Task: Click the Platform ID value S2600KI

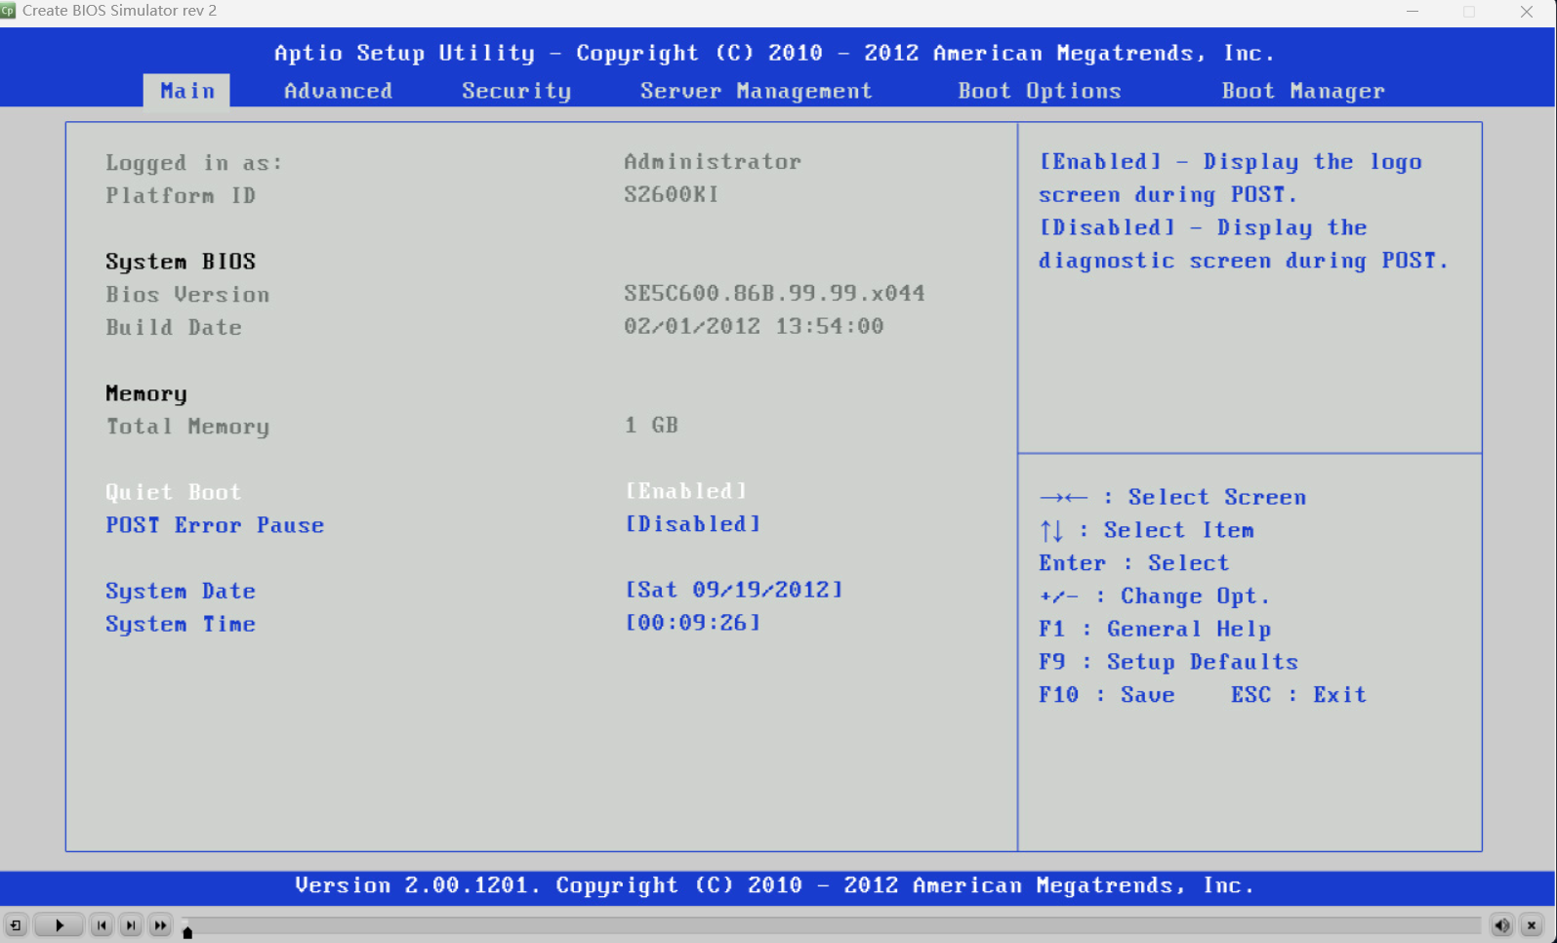Action: pos(672,194)
